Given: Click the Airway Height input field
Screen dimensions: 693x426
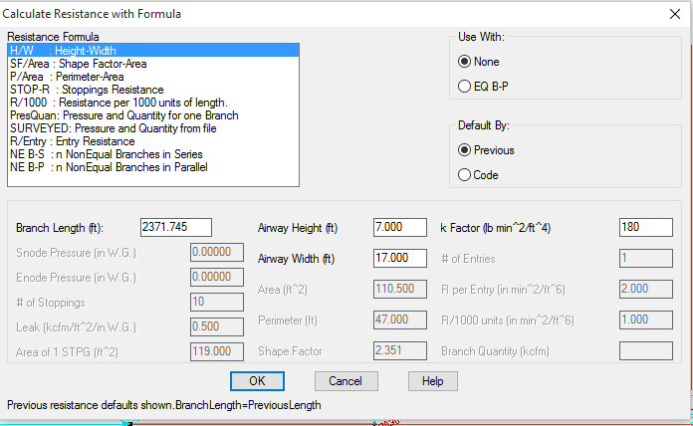Looking at the screenshot, I should (x=399, y=227).
